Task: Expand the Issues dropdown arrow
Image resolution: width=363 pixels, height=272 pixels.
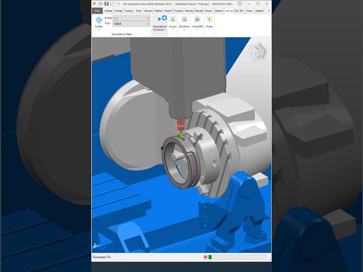Action: point(172,29)
